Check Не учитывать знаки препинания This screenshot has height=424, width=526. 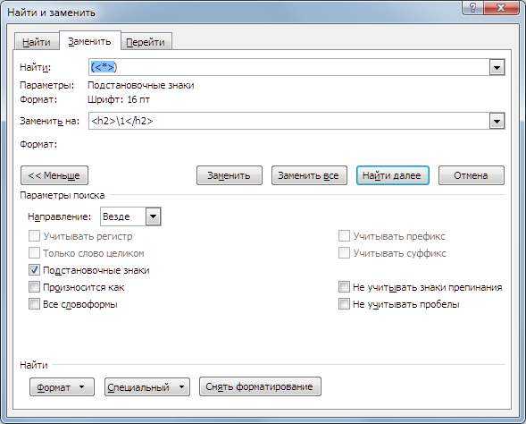point(344,287)
